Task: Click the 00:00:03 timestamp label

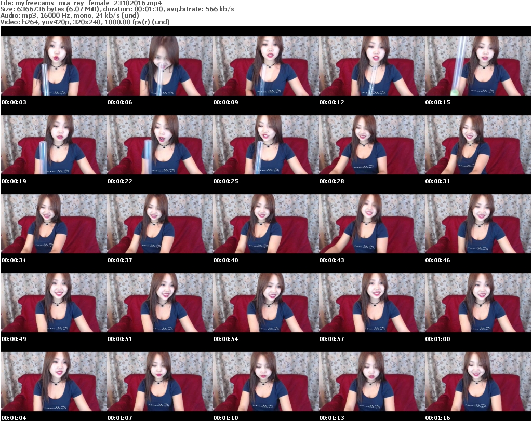Action: [x=14, y=102]
